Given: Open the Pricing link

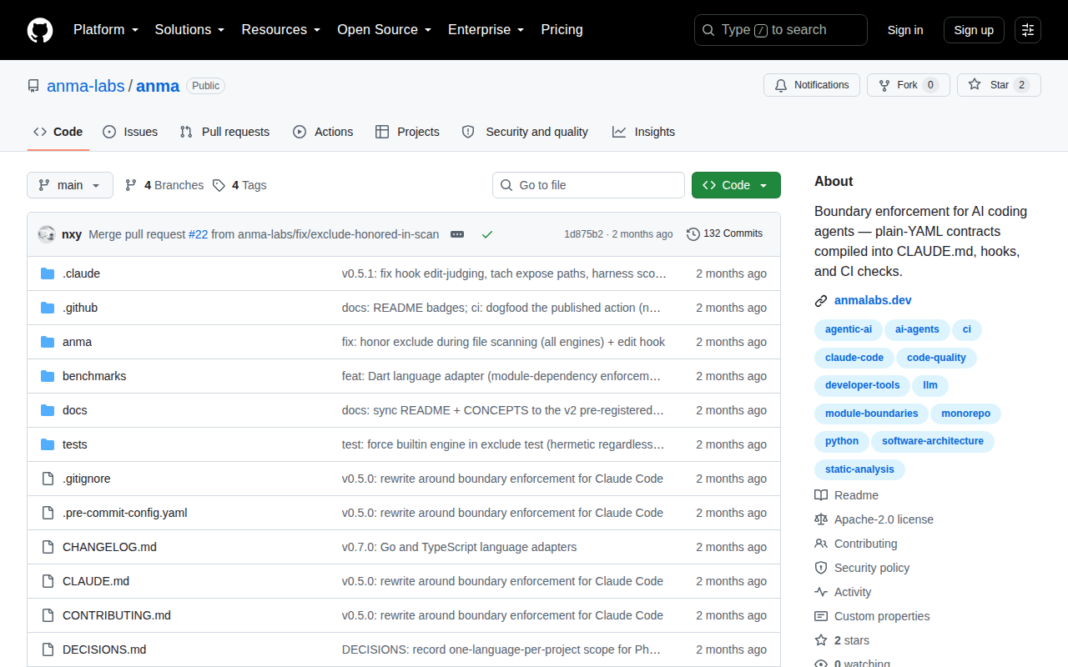Looking at the screenshot, I should point(562,30).
